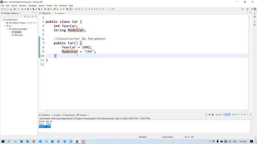Open the Window menu
257x144 pixels.
[63, 6]
